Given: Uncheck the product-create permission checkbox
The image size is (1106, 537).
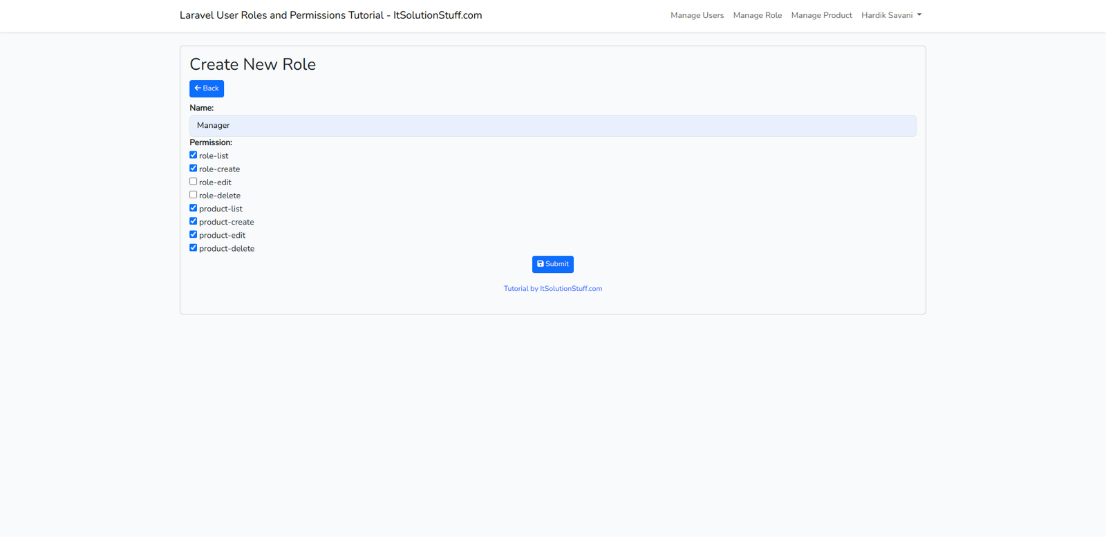Looking at the screenshot, I should click(x=194, y=221).
